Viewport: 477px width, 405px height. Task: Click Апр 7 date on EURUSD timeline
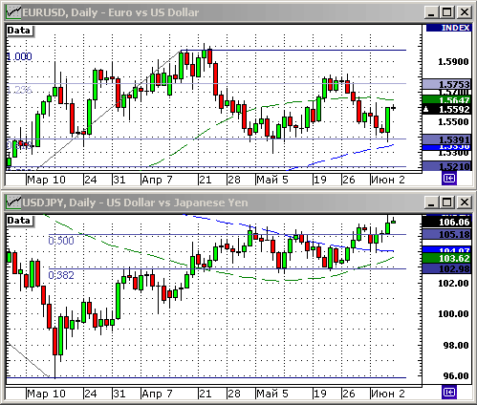pos(157,180)
